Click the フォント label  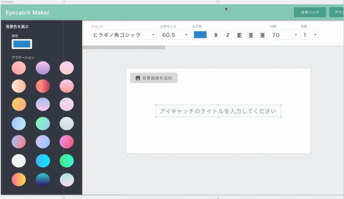point(97,27)
